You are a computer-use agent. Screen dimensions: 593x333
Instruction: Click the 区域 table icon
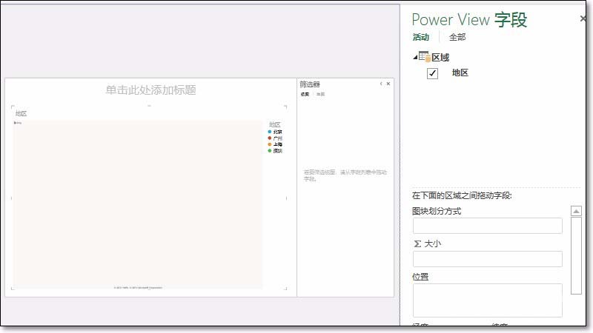coord(424,57)
